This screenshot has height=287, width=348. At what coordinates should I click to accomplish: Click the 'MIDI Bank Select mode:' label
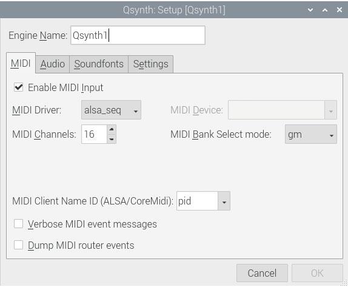(x=221, y=134)
